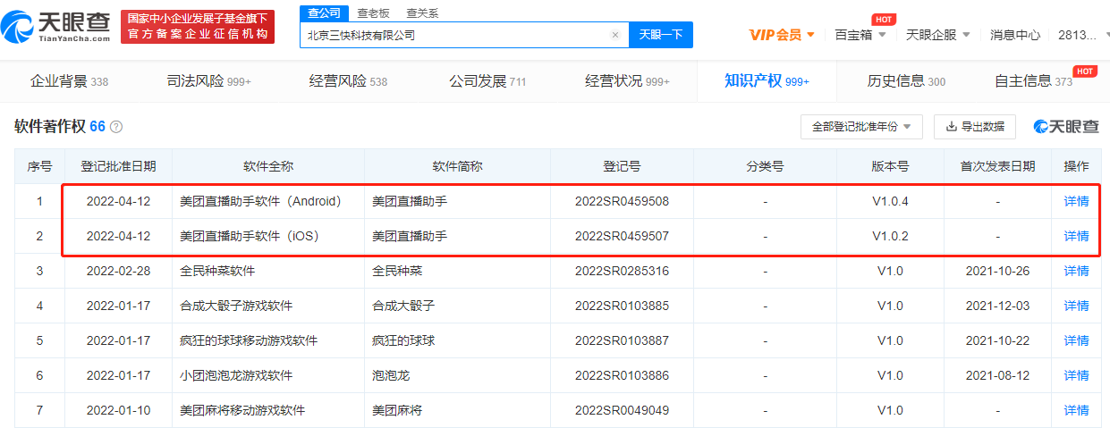Open the 天眼企服 dropdown

click(937, 35)
